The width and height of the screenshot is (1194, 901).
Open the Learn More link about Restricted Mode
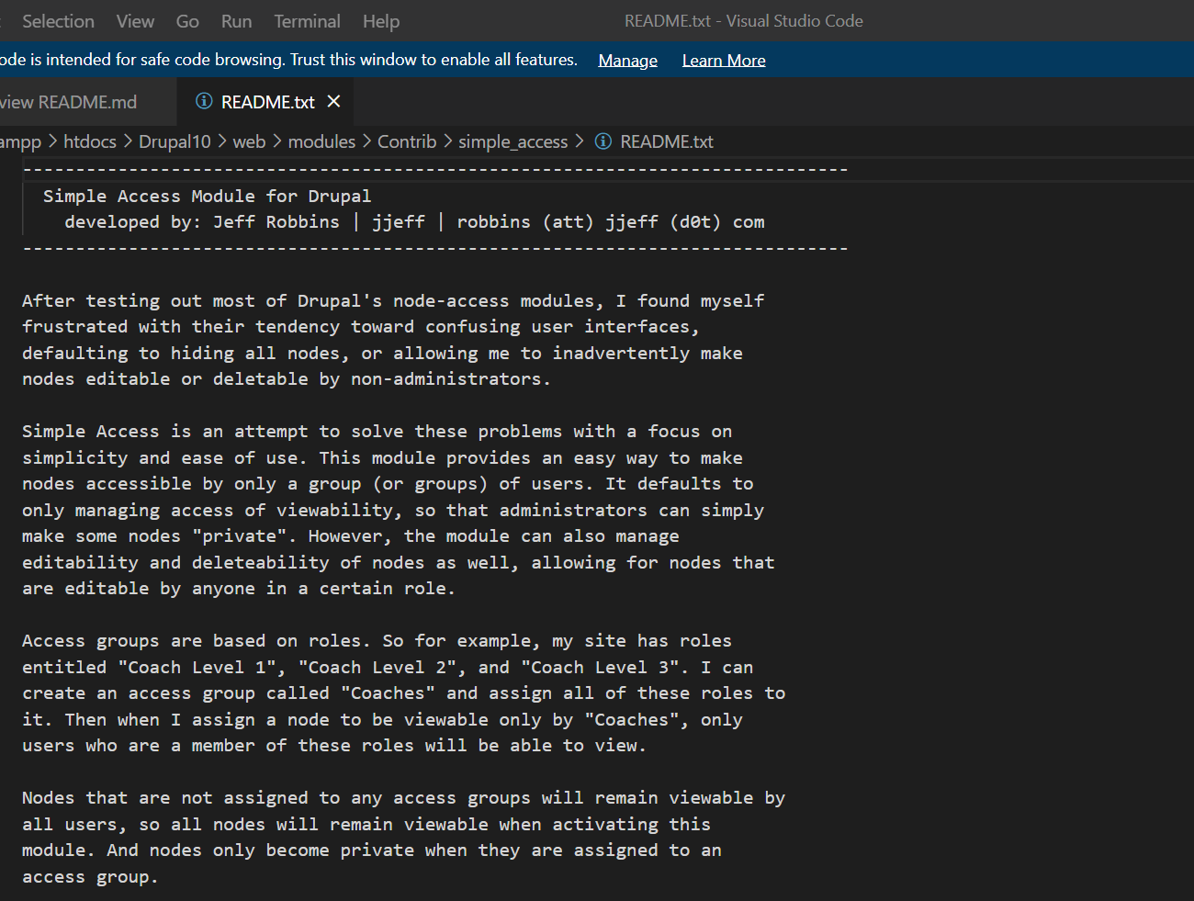724,60
